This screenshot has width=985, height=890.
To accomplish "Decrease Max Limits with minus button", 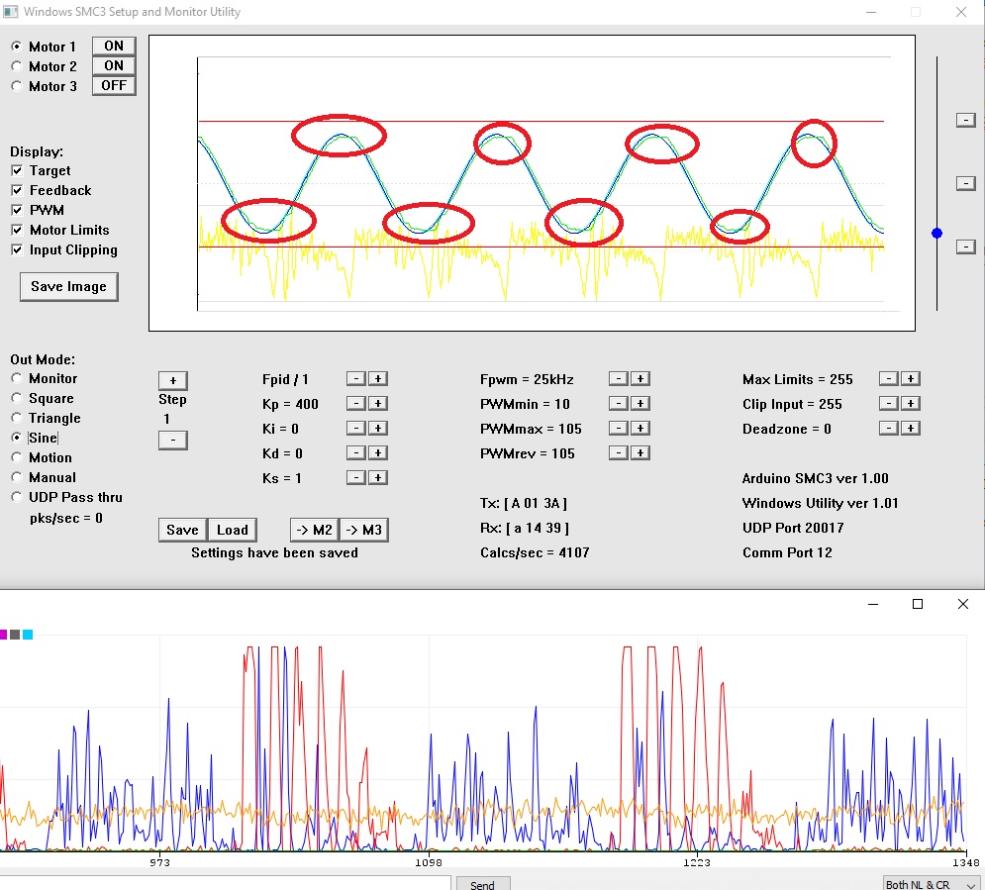I will coord(888,379).
